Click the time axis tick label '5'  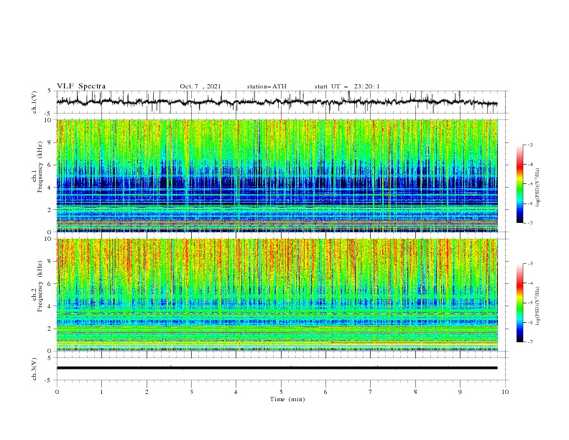pos(281,392)
